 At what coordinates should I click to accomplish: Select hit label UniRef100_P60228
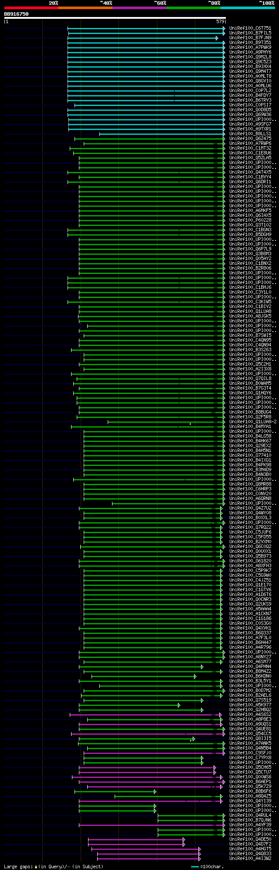pyautogui.click(x=250, y=220)
